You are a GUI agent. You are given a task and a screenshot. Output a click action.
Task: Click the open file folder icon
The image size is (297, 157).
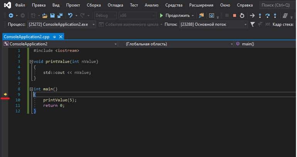click(45, 15)
